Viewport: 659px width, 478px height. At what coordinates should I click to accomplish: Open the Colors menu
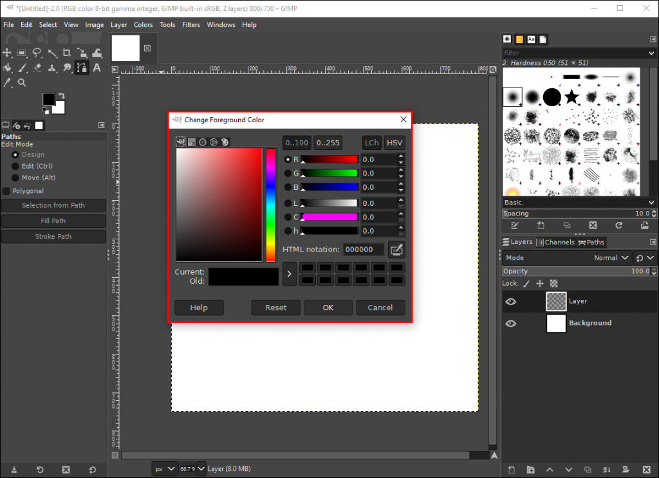pyautogui.click(x=143, y=24)
